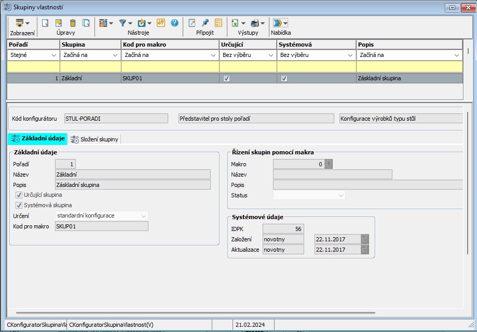Image resolution: width=477 pixels, height=332 pixels.
Task: Open the funnel filter tool
Action: click(122, 23)
